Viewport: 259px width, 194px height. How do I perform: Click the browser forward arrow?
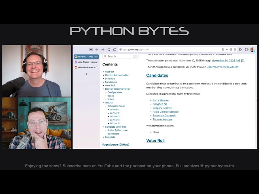coord(103,49)
